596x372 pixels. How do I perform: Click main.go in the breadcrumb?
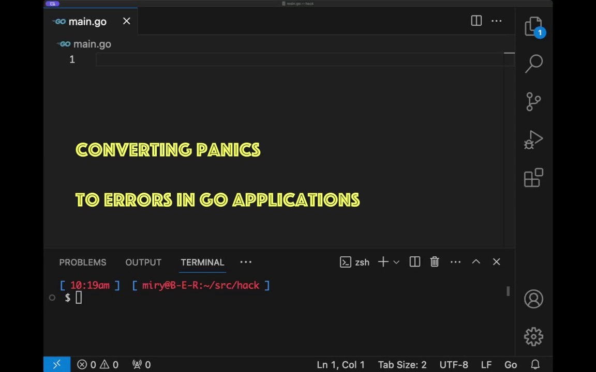tap(92, 44)
